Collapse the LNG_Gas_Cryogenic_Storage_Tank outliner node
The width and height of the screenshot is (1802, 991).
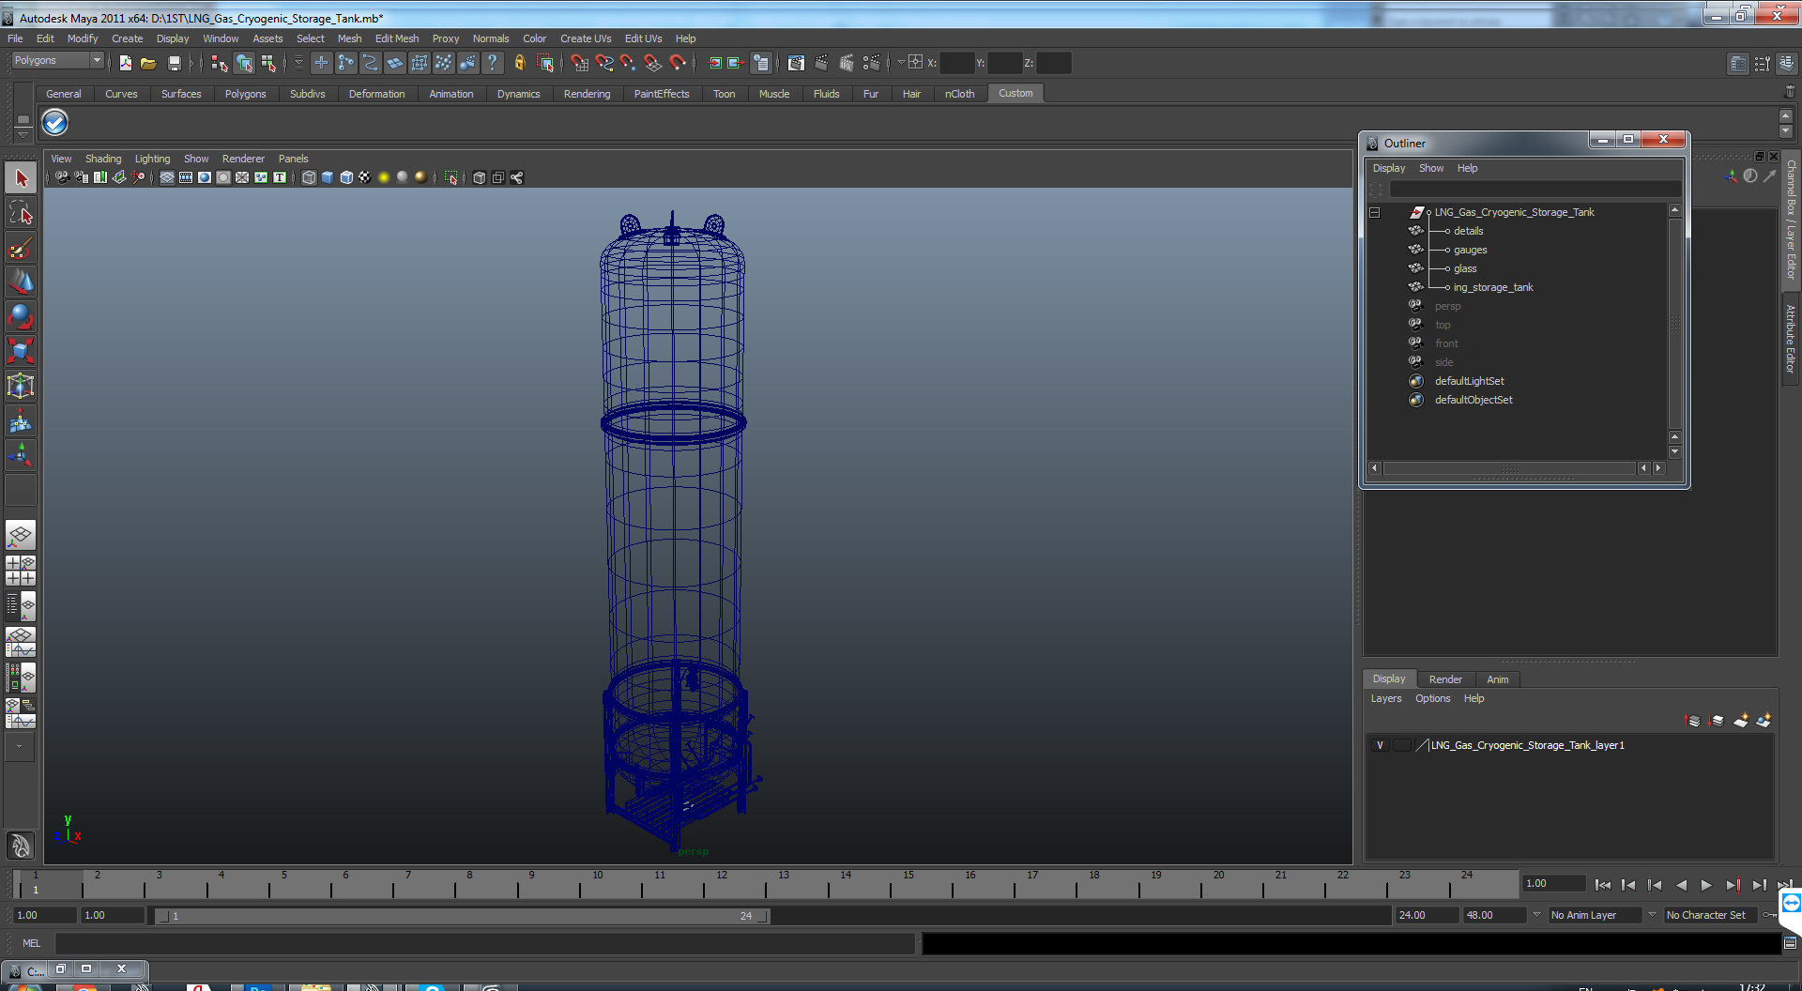(x=1375, y=212)
